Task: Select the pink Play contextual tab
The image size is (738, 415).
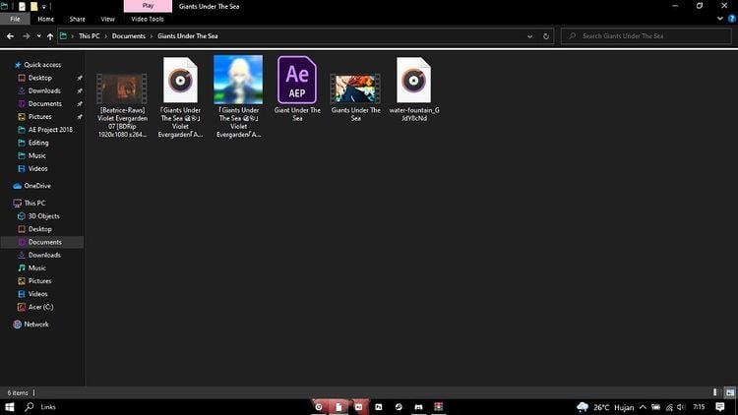Action: [148, 6]
